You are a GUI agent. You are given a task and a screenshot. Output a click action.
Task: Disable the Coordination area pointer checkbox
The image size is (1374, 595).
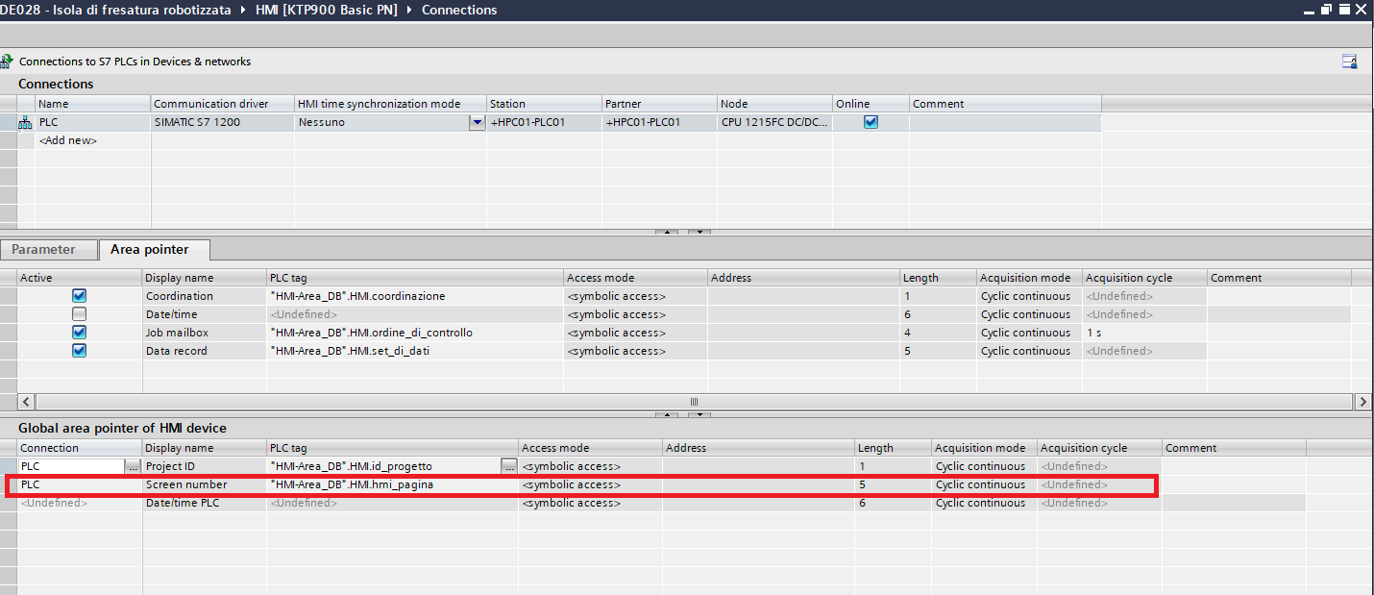click(80, 296)
